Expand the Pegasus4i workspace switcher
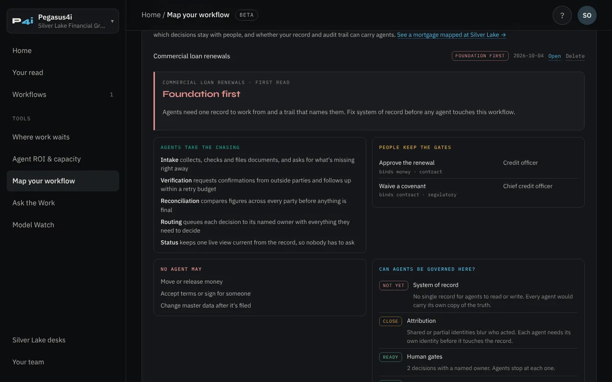612x382 pixels. pos(63,21)
